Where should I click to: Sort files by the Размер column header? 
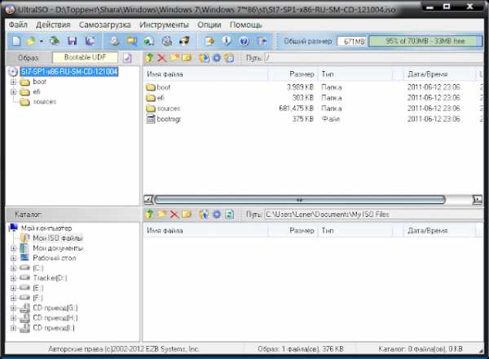[301, 73]
